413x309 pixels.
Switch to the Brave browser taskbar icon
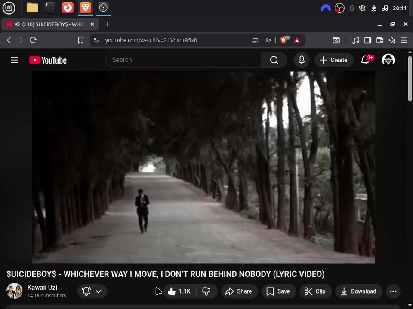click(85, 8)
